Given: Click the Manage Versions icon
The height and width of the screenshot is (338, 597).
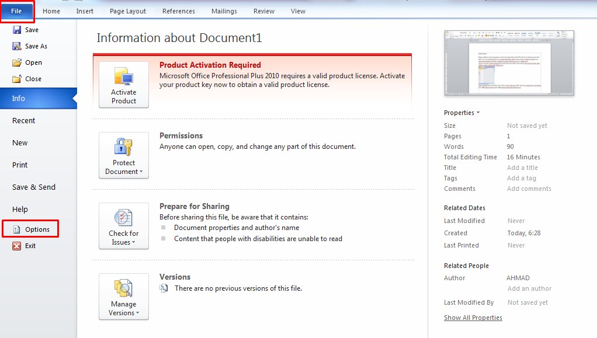Looking at the screenshot, I should tap(124, 288).
